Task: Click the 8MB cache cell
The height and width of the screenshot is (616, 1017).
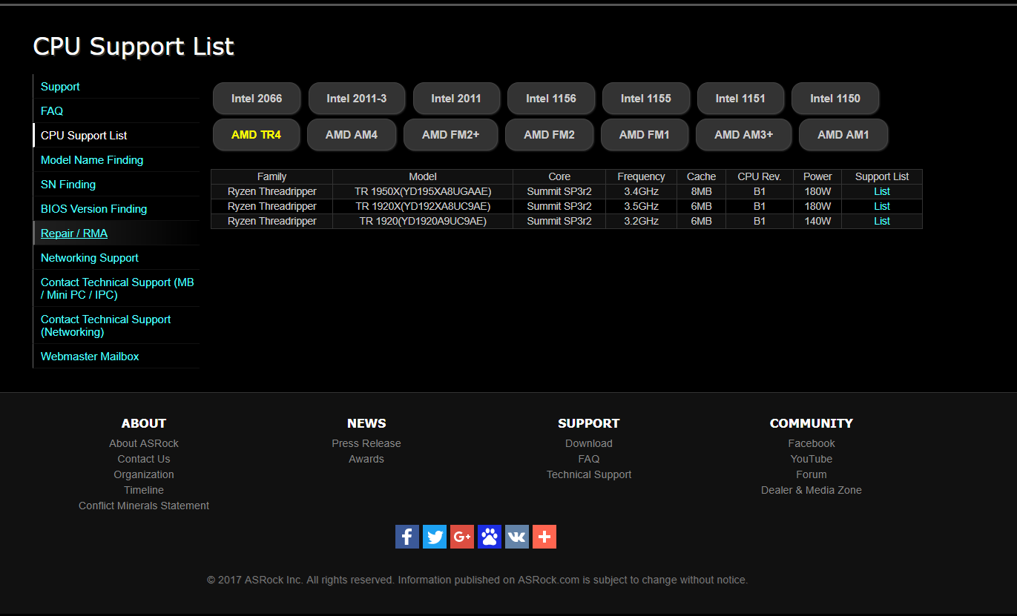Action: tap(701, 191)
